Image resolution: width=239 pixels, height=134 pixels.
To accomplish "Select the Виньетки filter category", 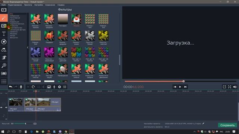I will click(x=14, y=38).
